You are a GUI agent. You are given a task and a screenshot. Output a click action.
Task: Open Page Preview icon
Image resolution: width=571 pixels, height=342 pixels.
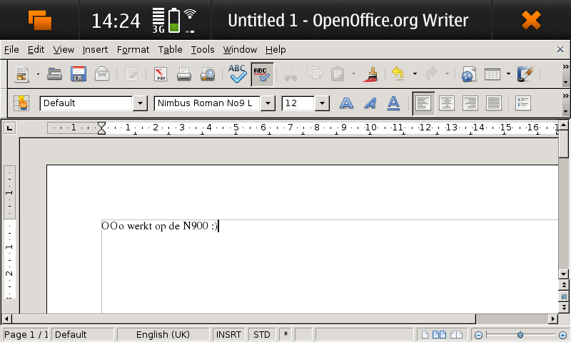pos(208,74)
